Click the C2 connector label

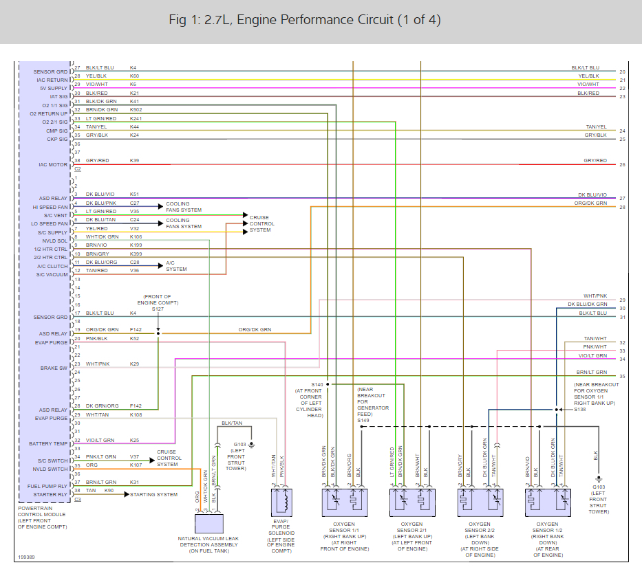(x=78, y=169)
